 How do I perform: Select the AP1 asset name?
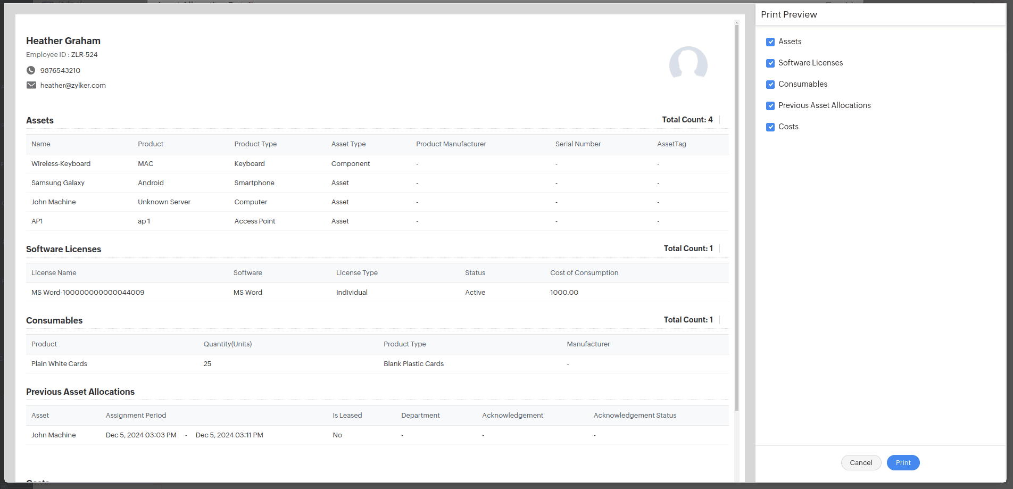tap(37, 221)
